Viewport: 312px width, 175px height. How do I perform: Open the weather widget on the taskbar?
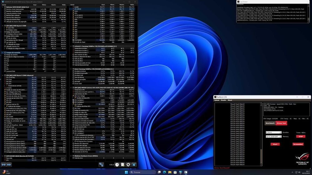(x=6, y=172)
